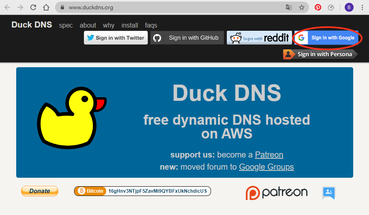Open the profile avatar labeled B
The image size is (369, 215).
(x=349, y=8)
